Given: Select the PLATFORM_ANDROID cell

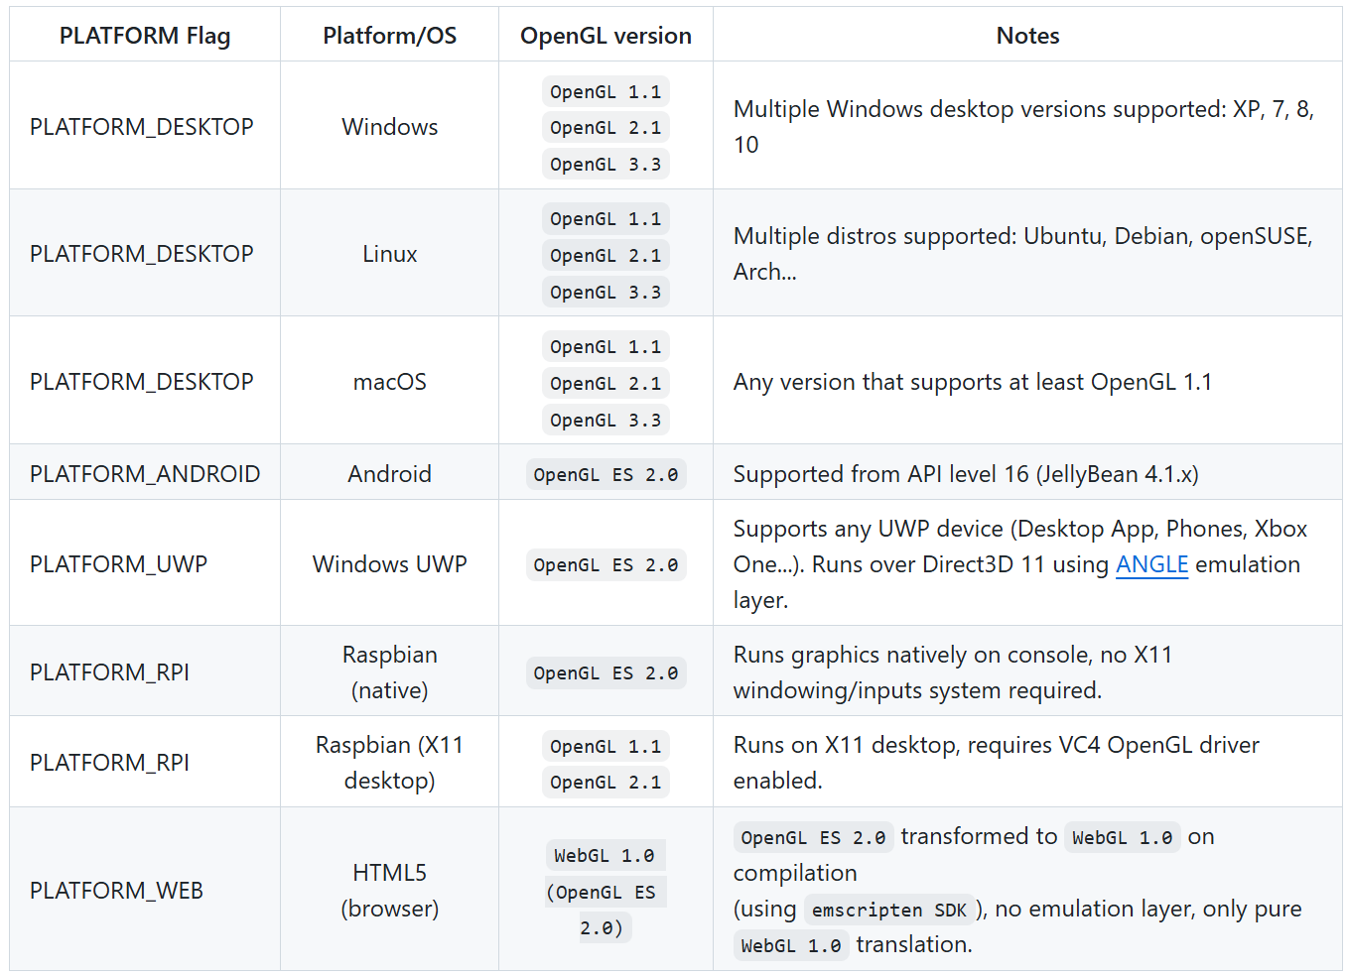Looking at the screenshot, I should [x=145, y=474].
